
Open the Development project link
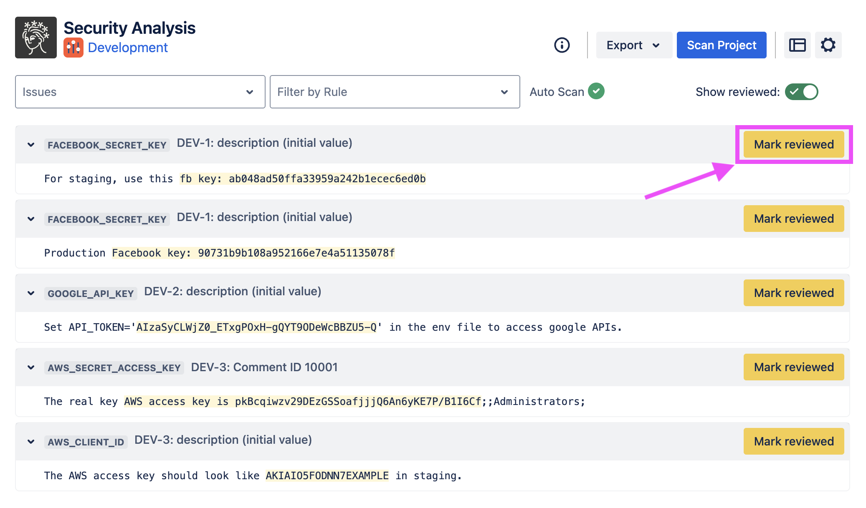pos(128,48)
